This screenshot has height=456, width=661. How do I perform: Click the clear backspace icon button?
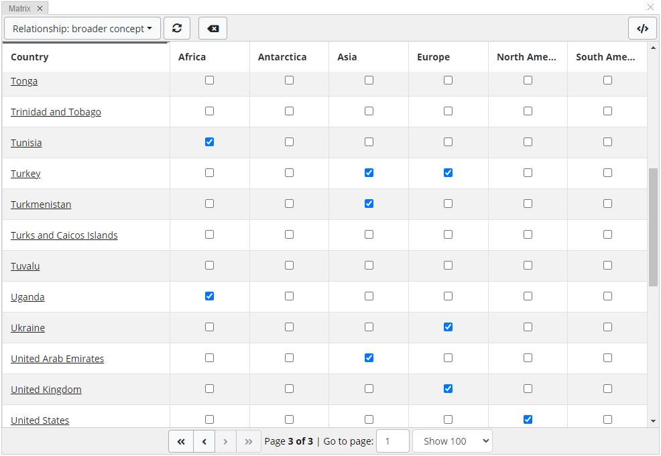(x=213, y=28)
